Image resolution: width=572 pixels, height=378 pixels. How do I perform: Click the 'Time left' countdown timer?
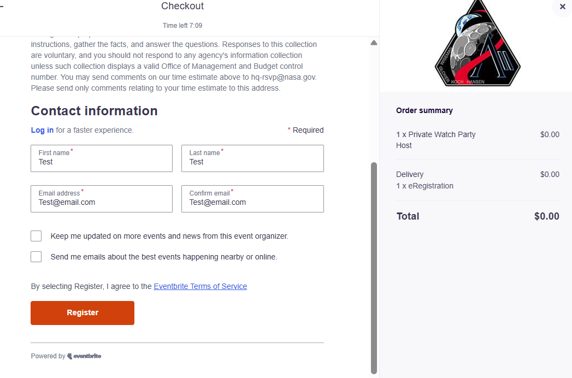coord(182,26)
